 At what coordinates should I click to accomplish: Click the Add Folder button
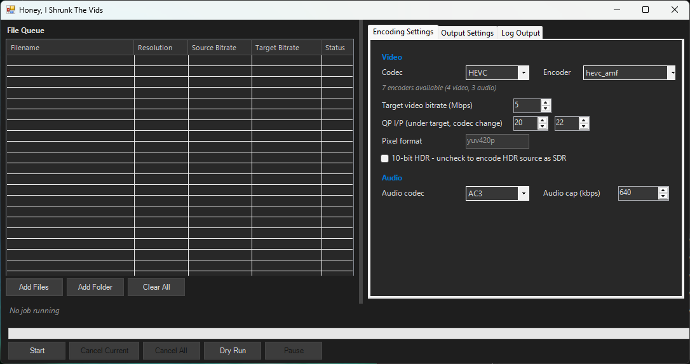point(95,287)
